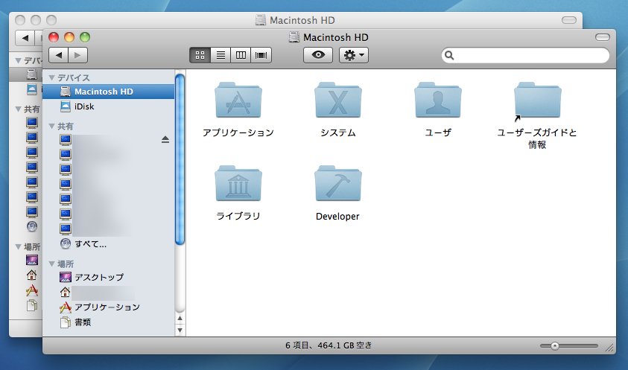Click status bar text 6 項目、464.1 GB 空き
This screenshot has width=628, height=370.
click(x=329, y=345)
